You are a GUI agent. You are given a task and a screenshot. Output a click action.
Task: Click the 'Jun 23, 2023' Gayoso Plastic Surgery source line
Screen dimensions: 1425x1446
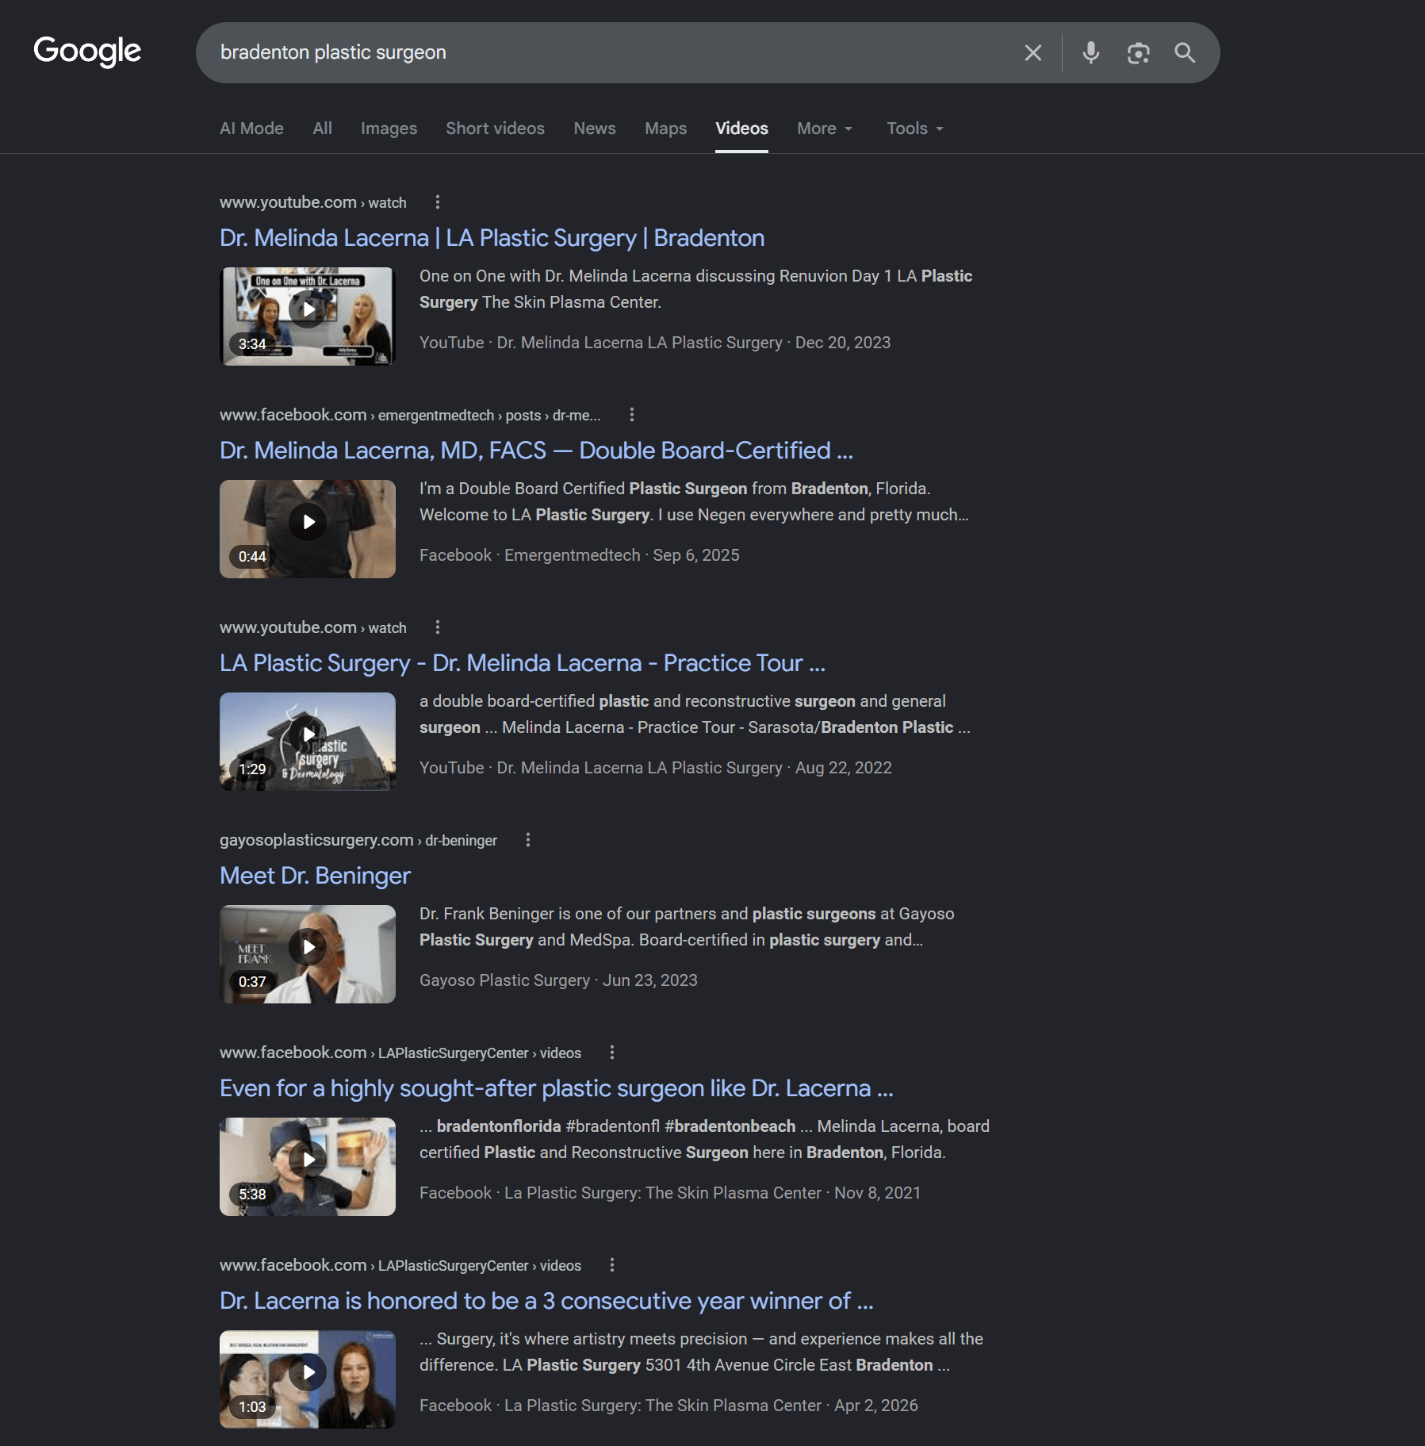pos(558,980)
